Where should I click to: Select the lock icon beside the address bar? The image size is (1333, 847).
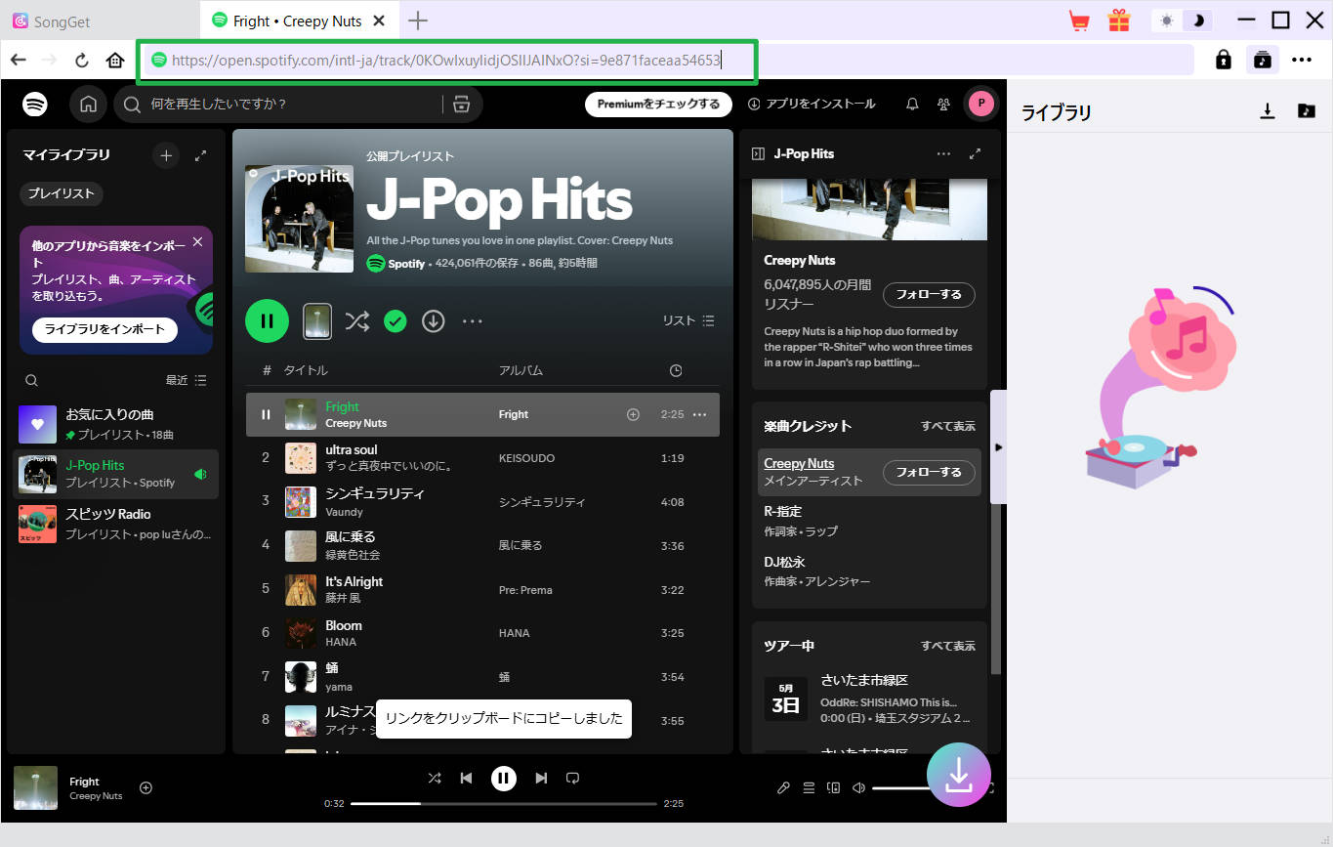[1222, 60]
